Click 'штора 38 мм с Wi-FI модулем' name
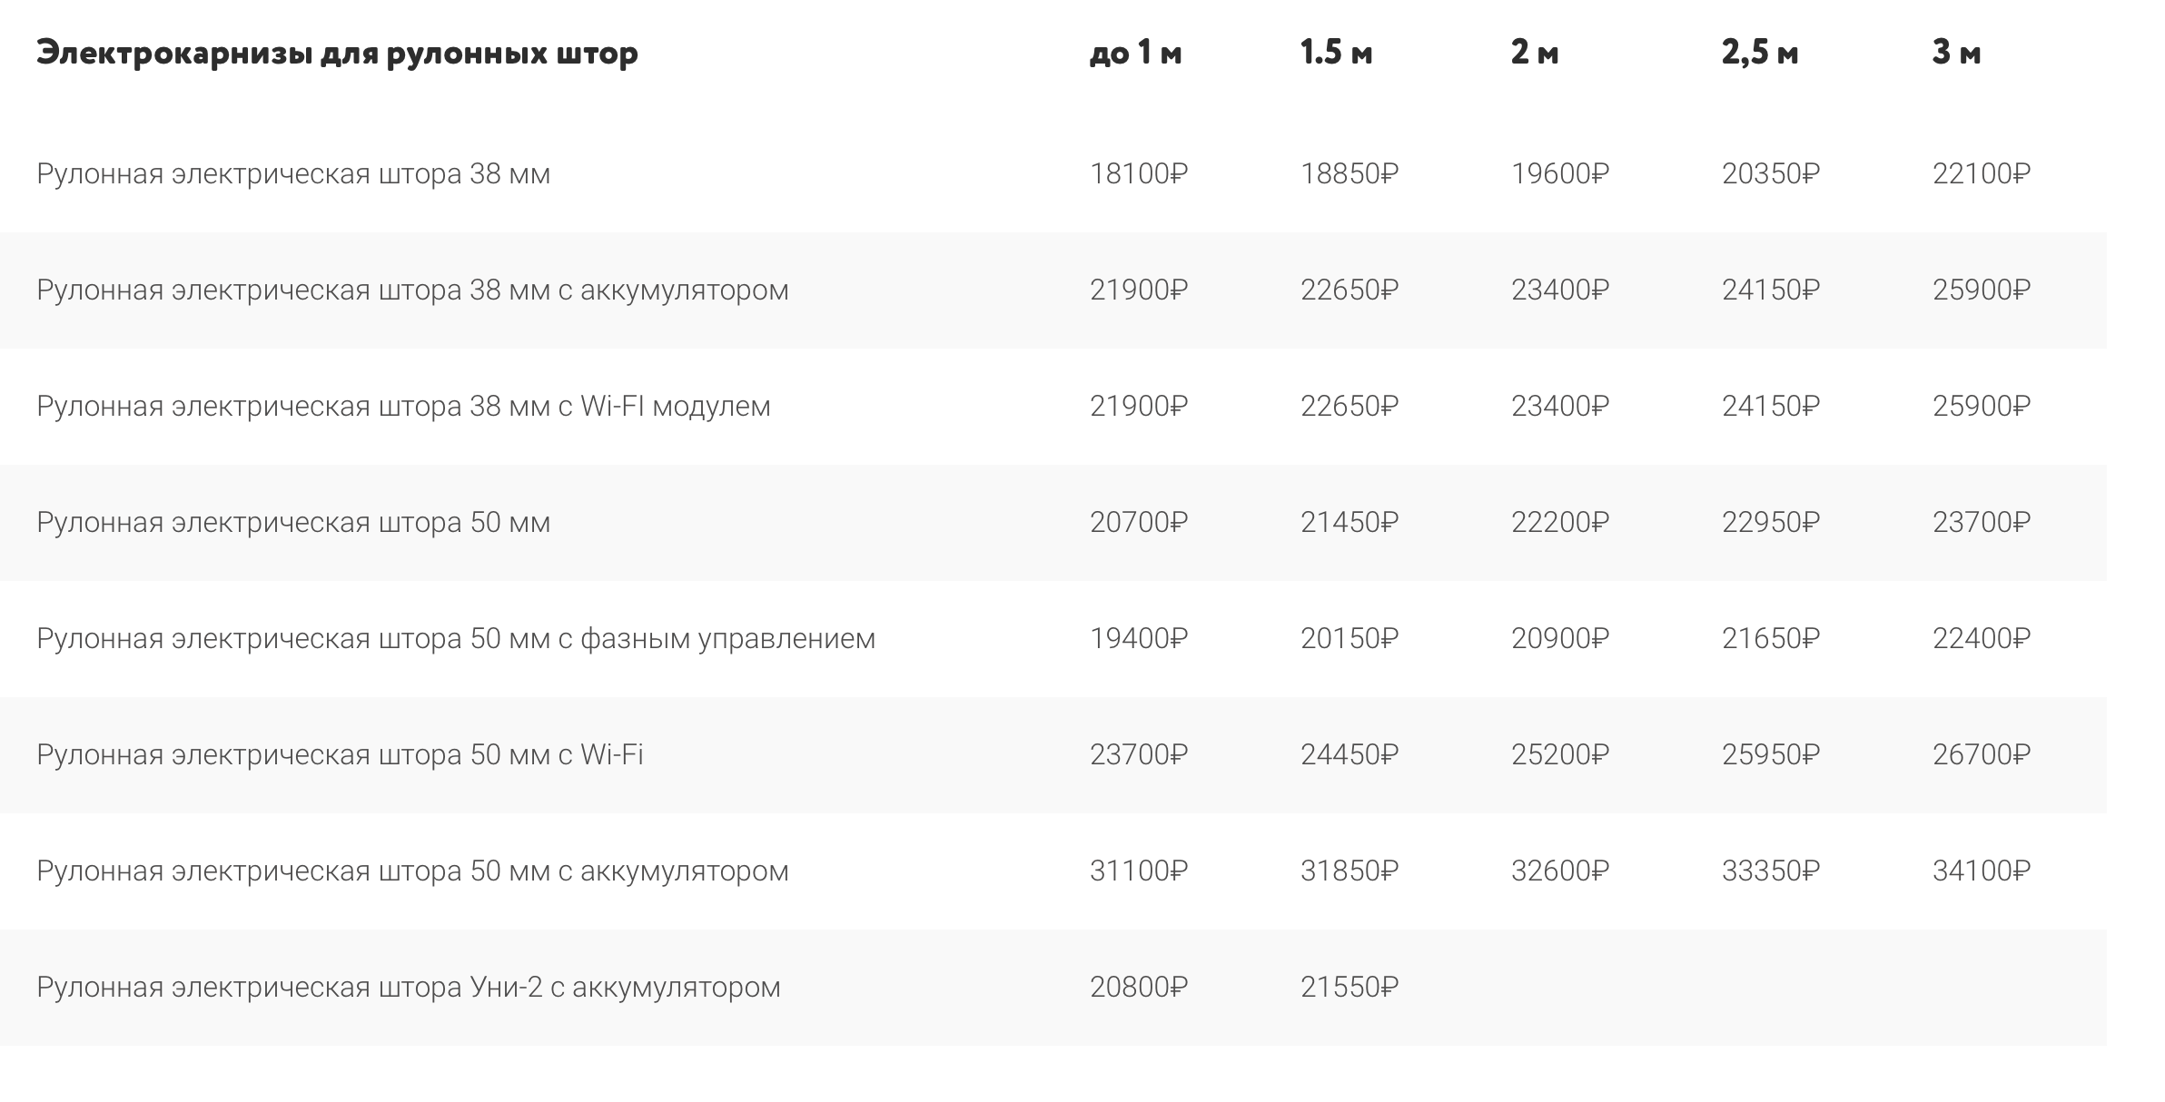Image resolution: width=2165 pixels, height=1102 pixels. pyautogui.click(x=403, y=407)
